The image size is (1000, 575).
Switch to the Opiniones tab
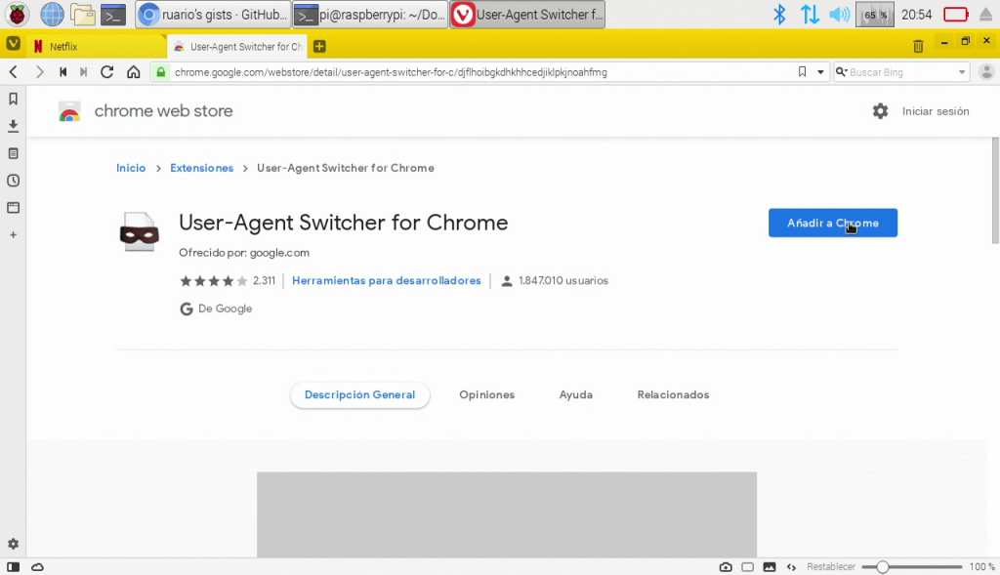486,394
